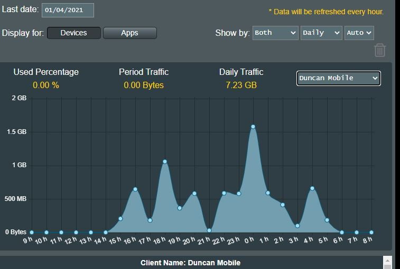Select the 20h data point
Image resolution: width=400 pixels, height=269 pixels.
pyautogui.click(x=194, y=193)
